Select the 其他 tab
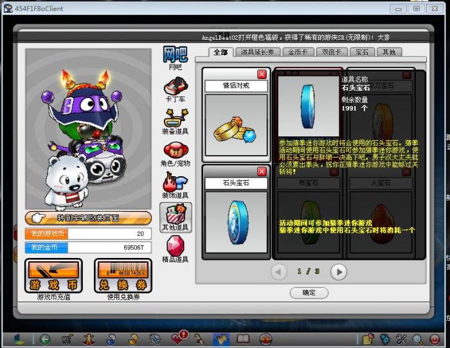The height and width of the screenshot is (348, 450). tap(389, 52)
